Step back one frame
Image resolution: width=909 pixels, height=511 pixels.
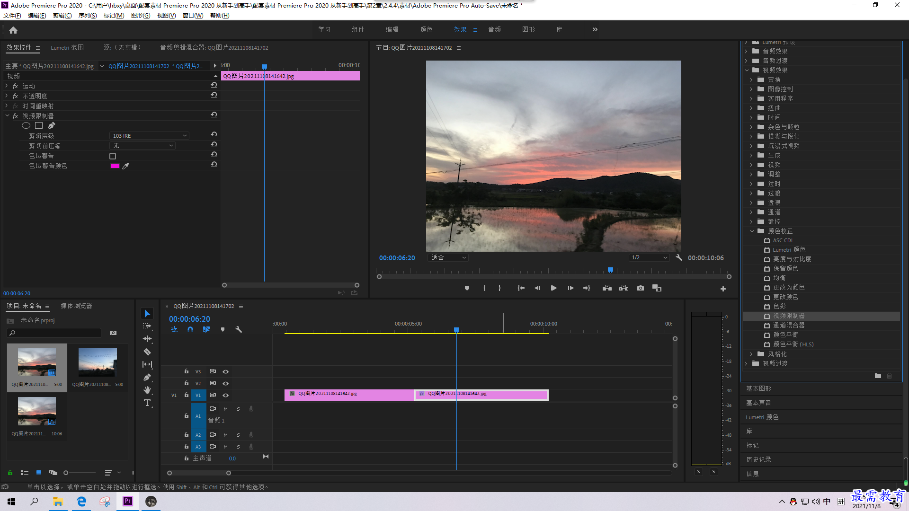(537, 288)
